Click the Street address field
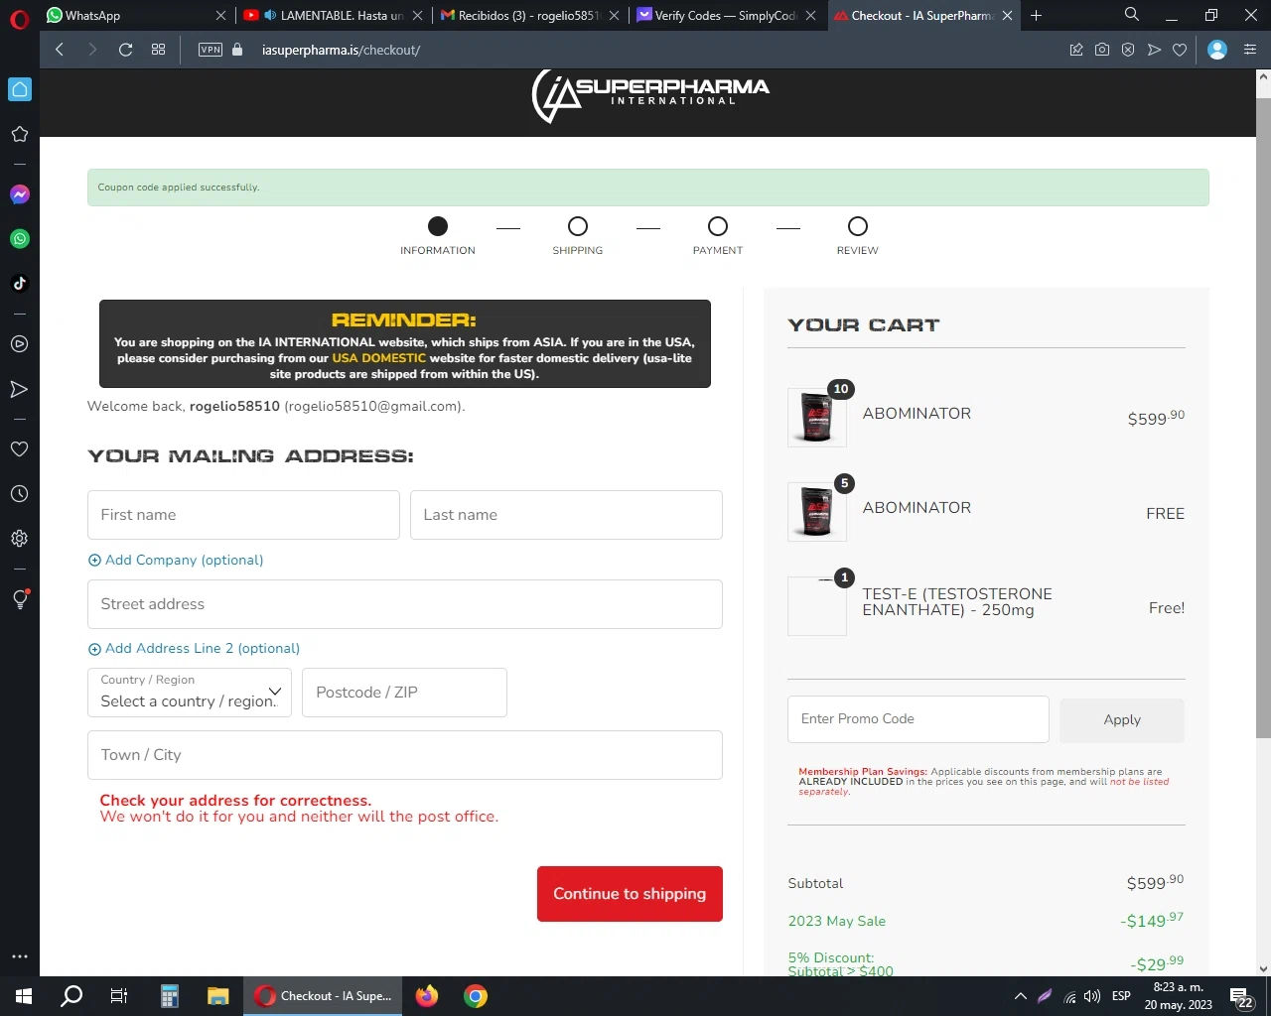 point(405,604)
